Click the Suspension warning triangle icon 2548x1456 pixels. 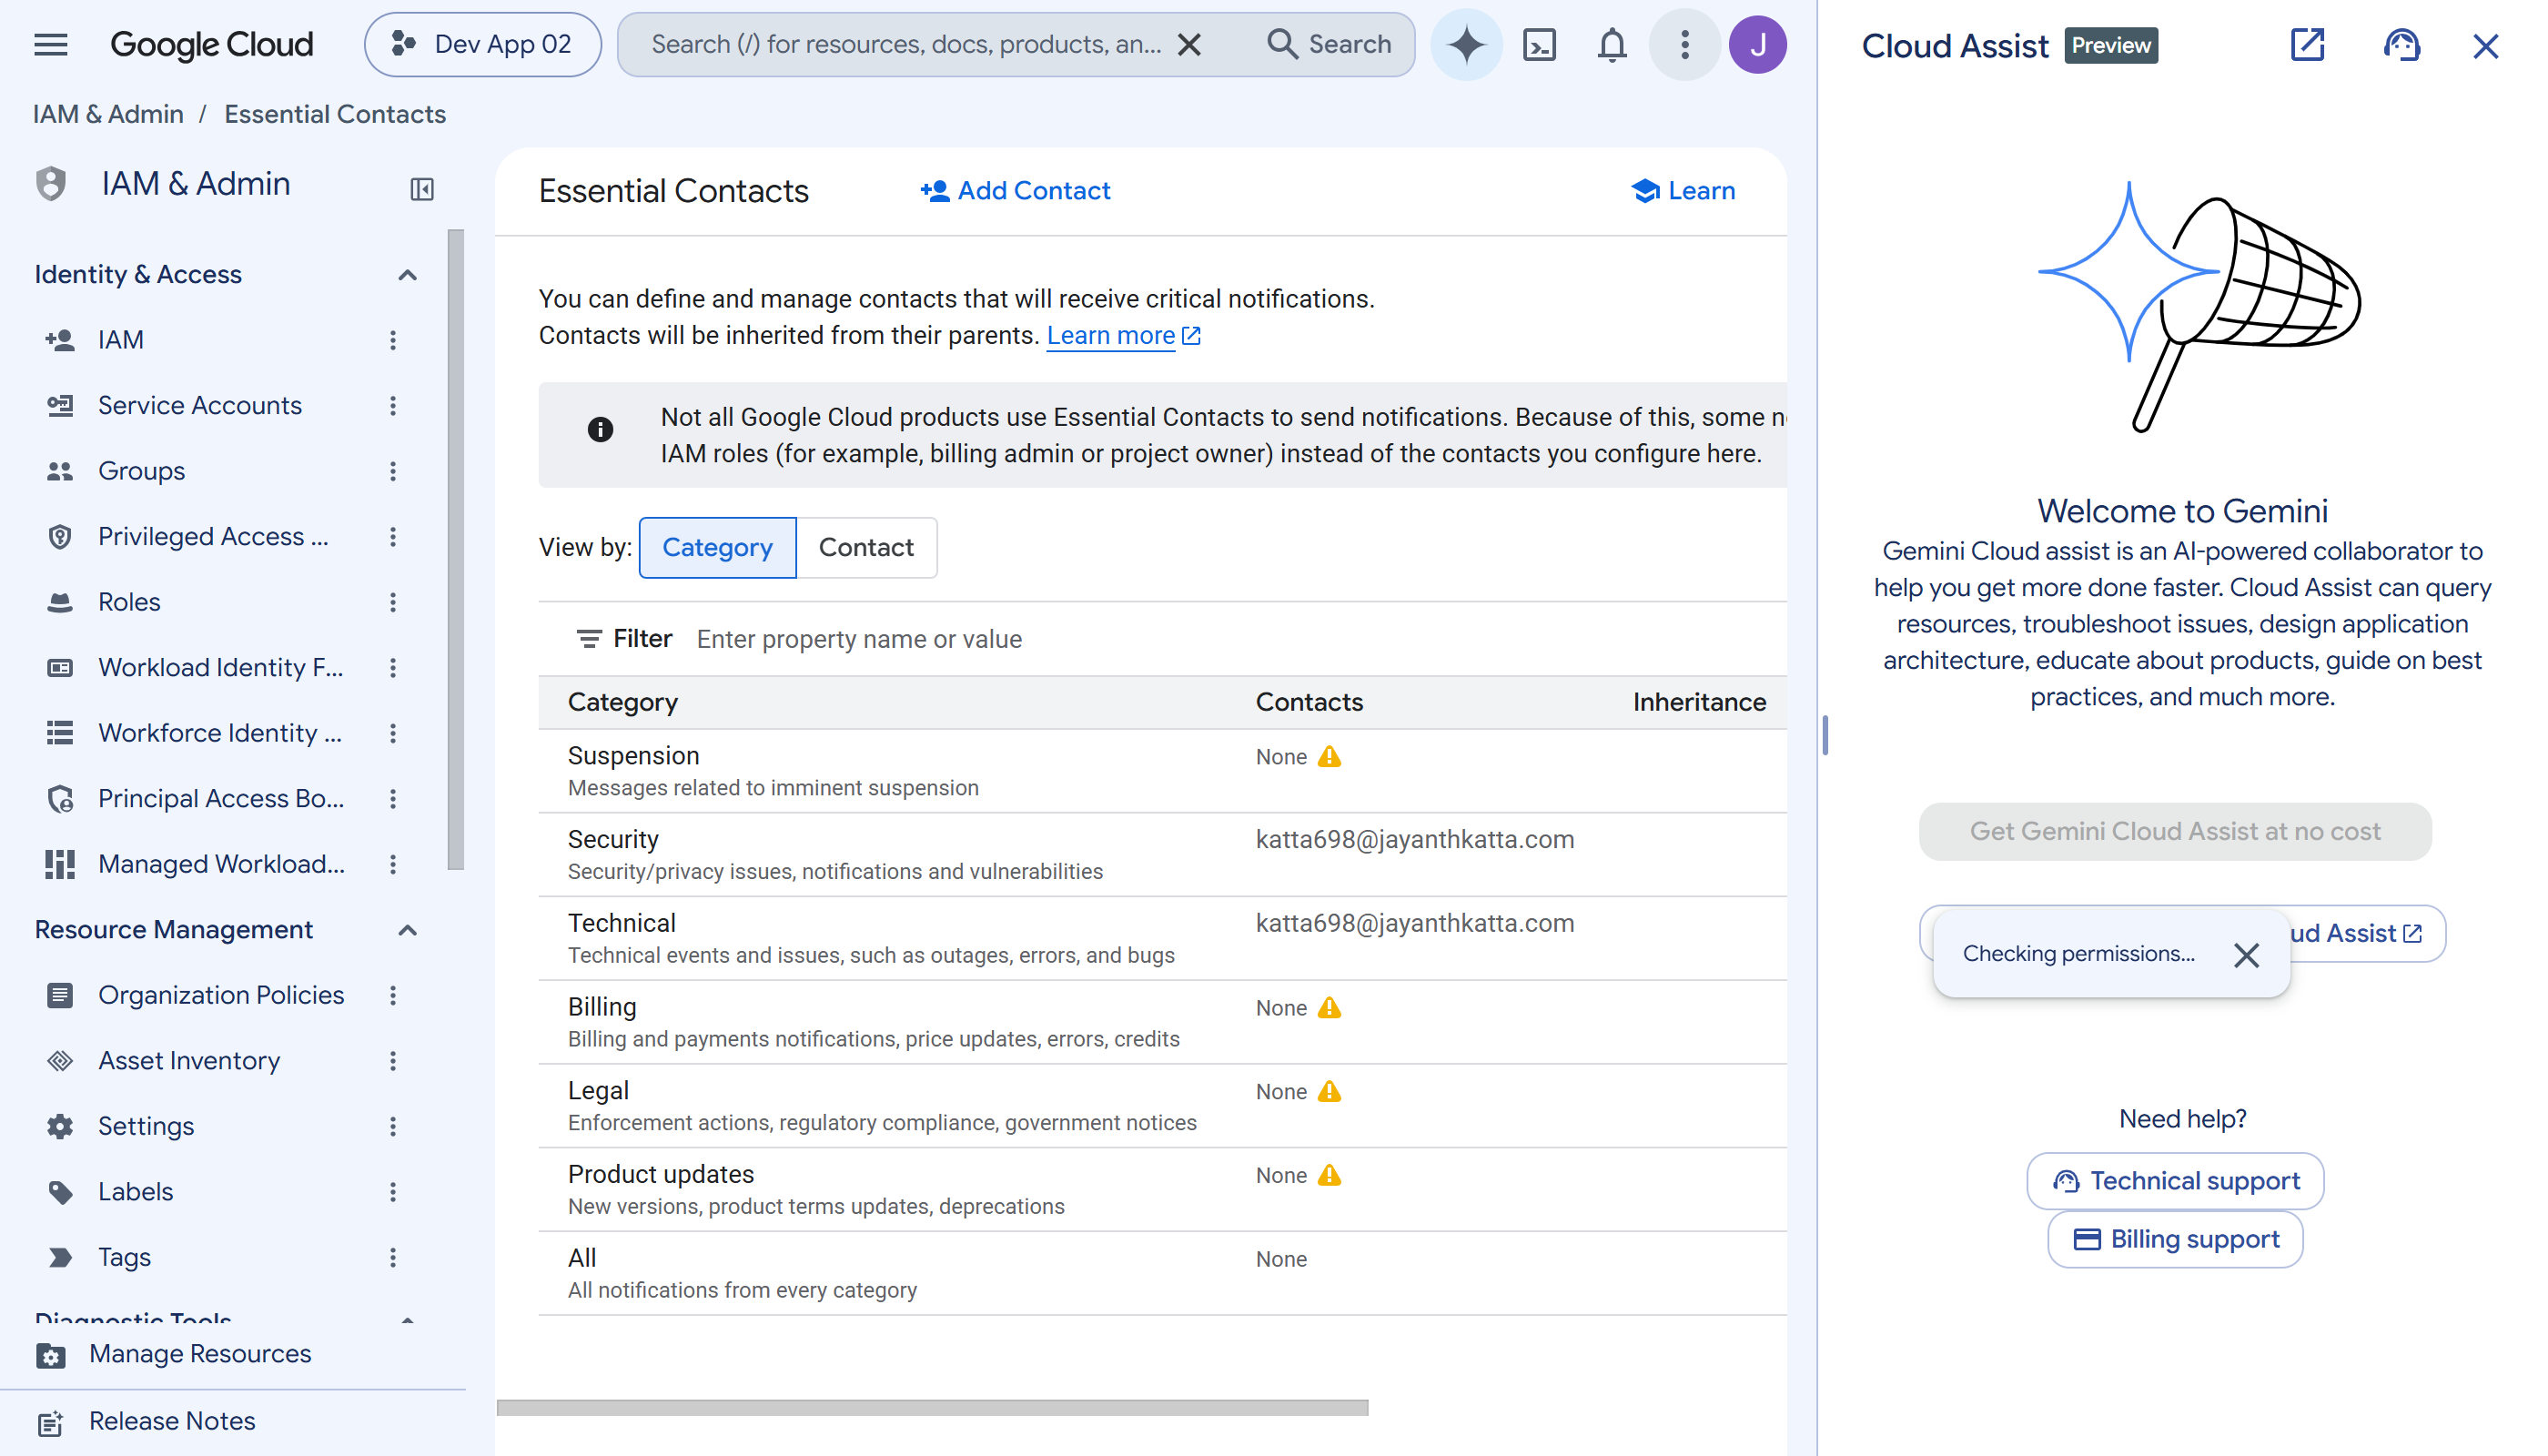1329,757
